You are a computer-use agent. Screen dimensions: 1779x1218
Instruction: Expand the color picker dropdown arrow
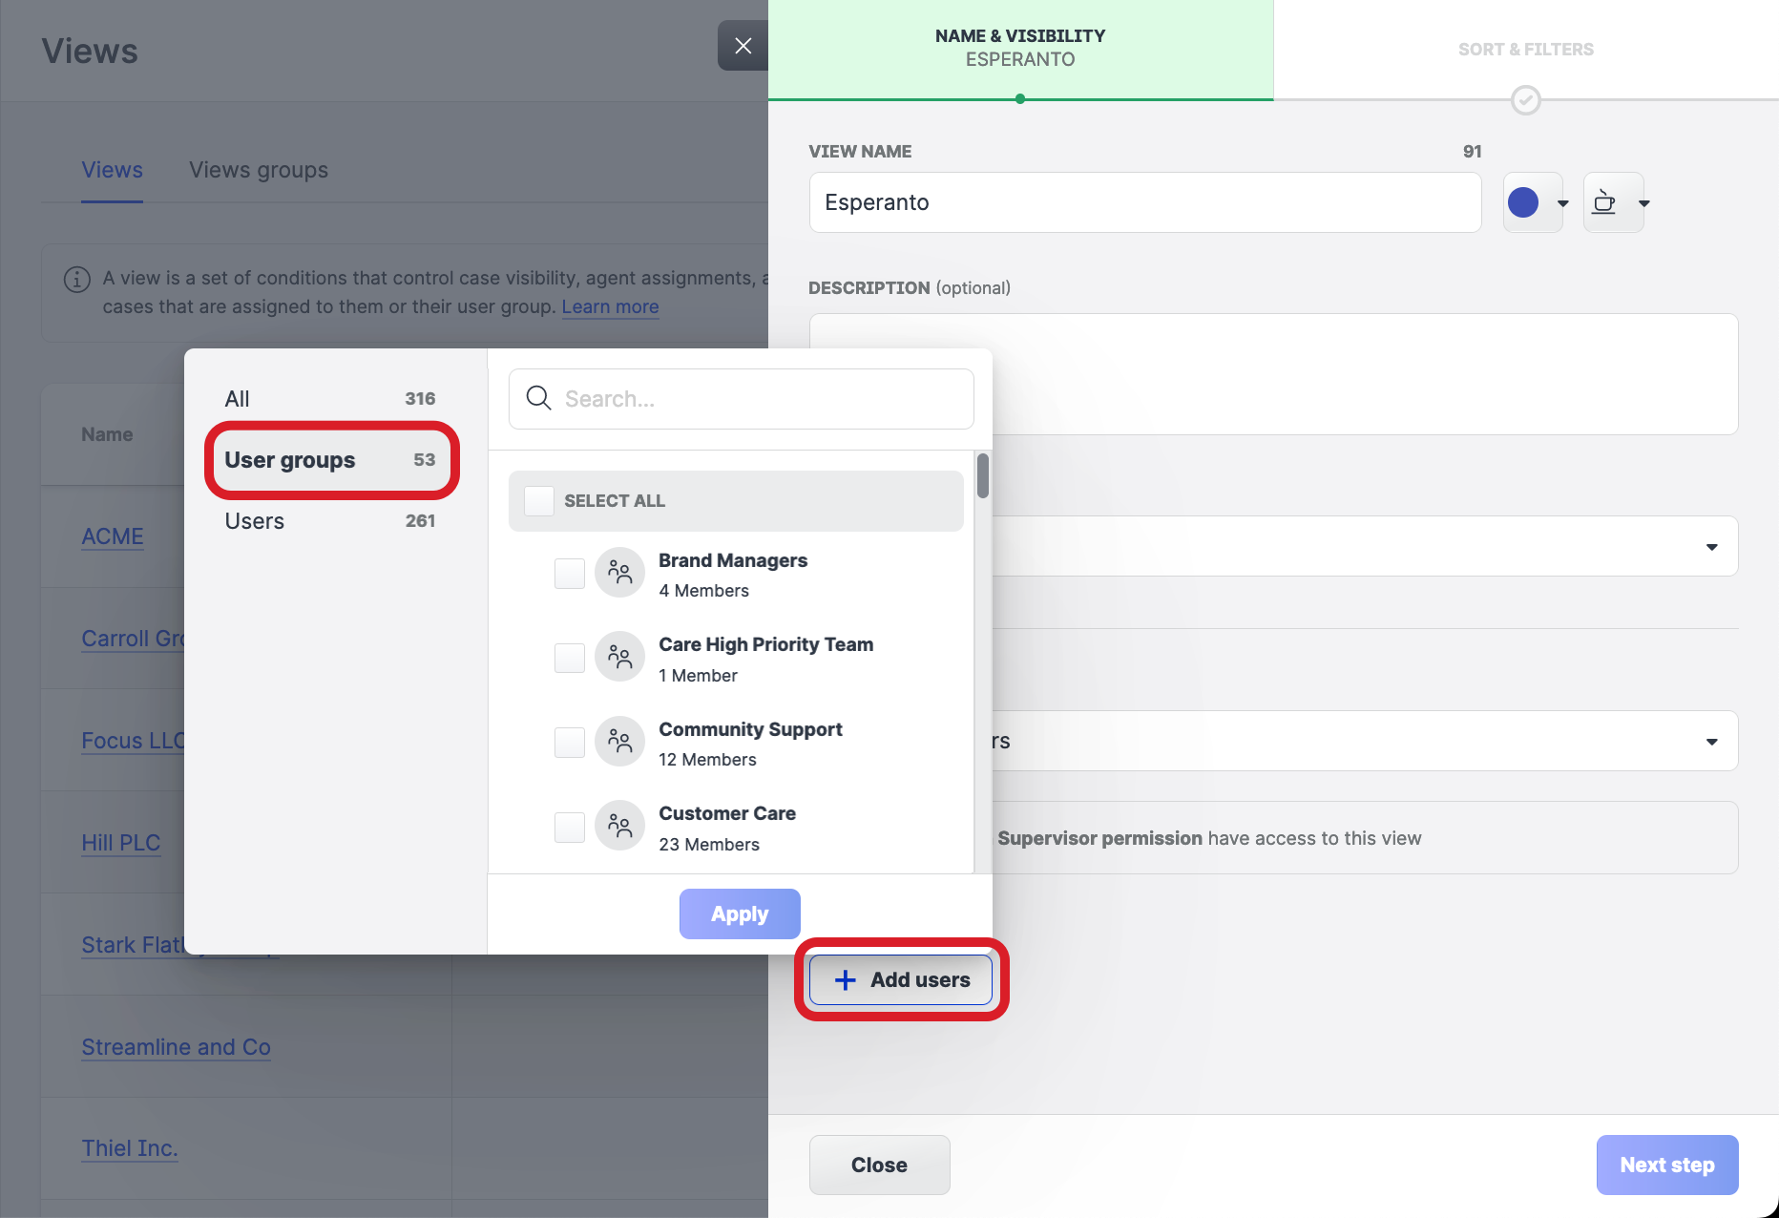click(x=1563, y=203)
